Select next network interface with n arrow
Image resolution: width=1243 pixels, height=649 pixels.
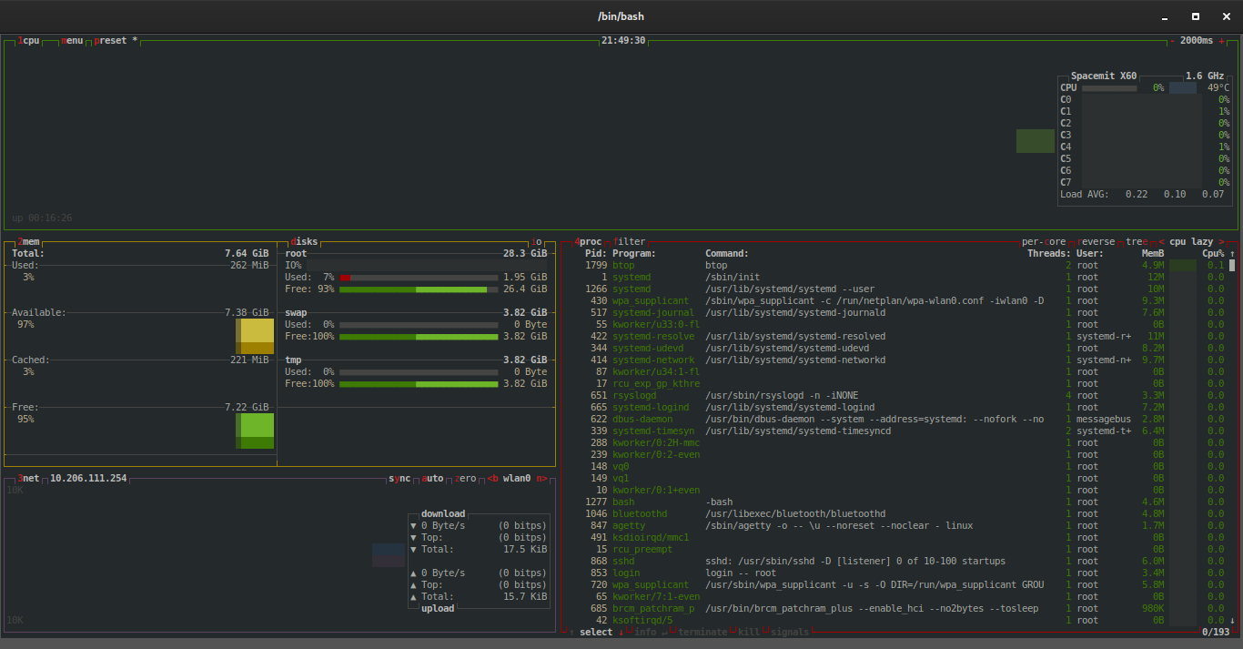541,478
